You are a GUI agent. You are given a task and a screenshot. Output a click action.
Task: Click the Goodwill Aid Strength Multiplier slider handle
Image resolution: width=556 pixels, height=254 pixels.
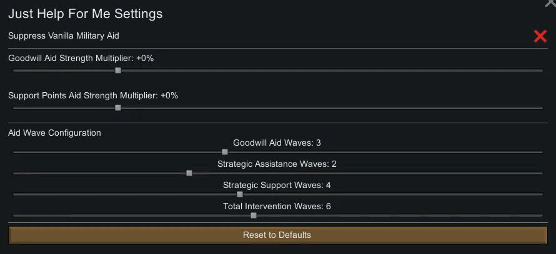tap(118, 70)
